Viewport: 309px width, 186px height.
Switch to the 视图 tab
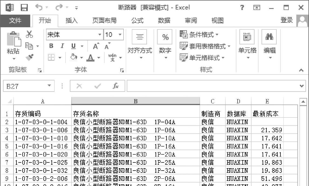[x=218, y=21]
